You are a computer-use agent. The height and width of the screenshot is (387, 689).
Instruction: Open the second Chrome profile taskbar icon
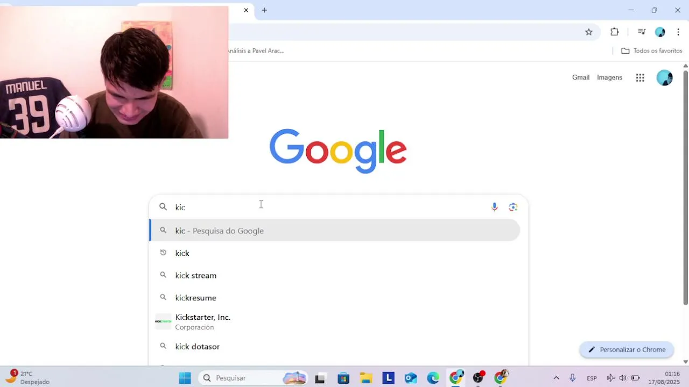pyautogui.click(x=501, y=378)
